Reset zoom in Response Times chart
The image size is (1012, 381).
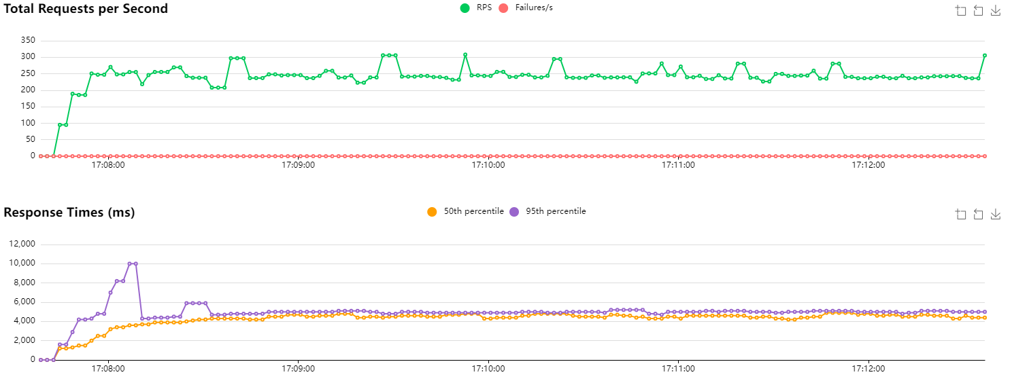click(978, 215)
